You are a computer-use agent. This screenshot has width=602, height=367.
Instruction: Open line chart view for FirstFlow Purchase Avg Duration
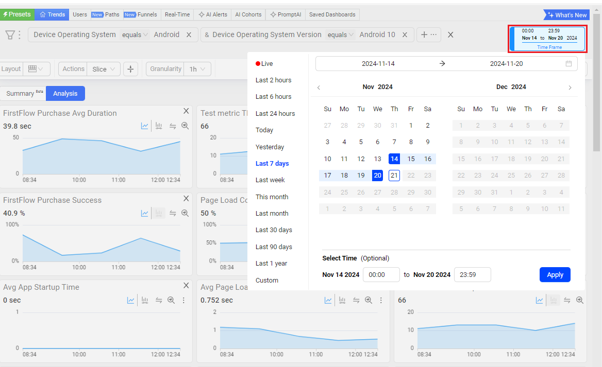(x=145, y=126)
